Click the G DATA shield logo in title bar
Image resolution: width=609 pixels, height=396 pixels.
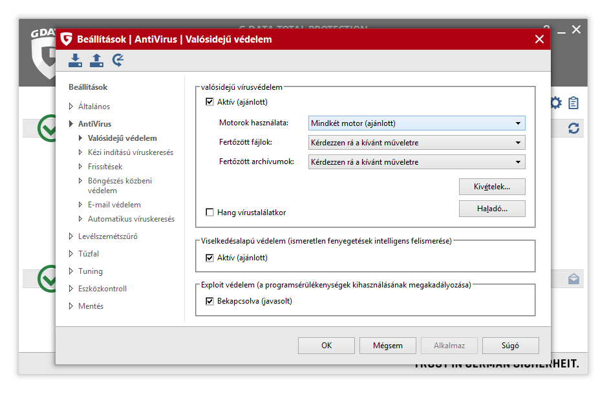(66, 39)
